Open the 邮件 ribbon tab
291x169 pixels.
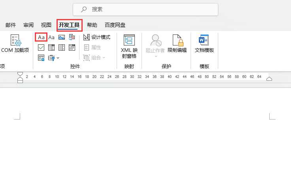(11, 25)
